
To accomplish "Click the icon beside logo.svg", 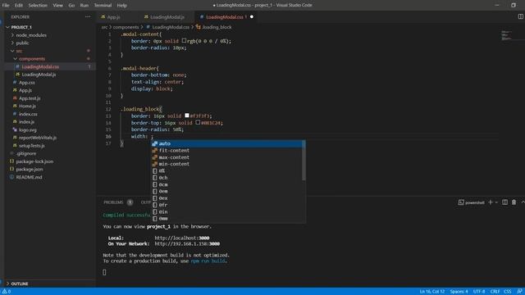I will click(x=15, y=129).
